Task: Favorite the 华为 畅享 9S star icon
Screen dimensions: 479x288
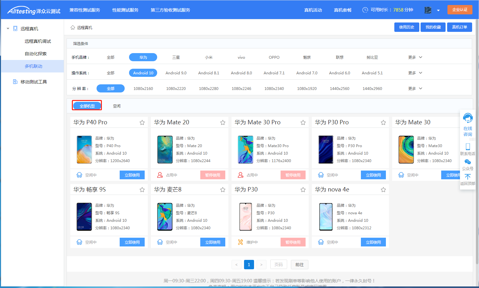Action: [x=142, y=190]
